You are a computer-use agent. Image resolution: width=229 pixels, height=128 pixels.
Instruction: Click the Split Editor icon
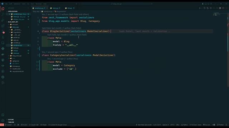(223, 8)
